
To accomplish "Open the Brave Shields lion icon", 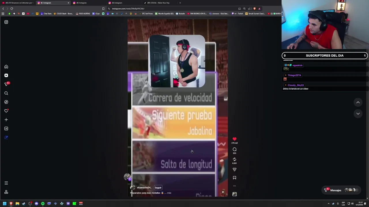I will [x=254, y=9].
